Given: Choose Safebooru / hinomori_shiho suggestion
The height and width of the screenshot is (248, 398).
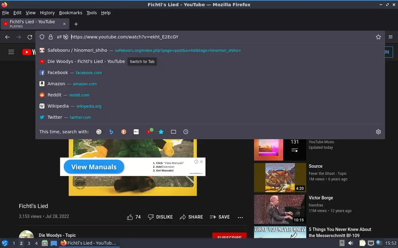Looking at the screenshot, I should (210, 50).
